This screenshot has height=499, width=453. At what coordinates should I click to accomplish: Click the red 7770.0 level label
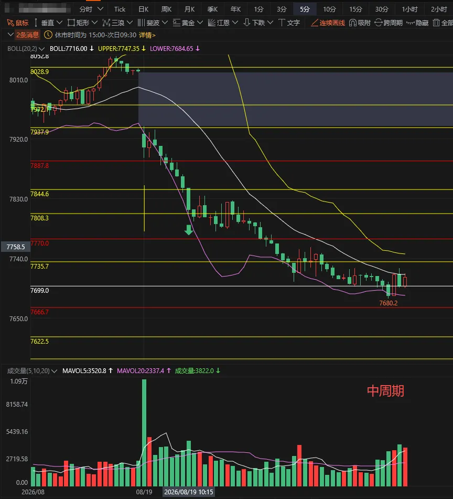tap(39, 243)
